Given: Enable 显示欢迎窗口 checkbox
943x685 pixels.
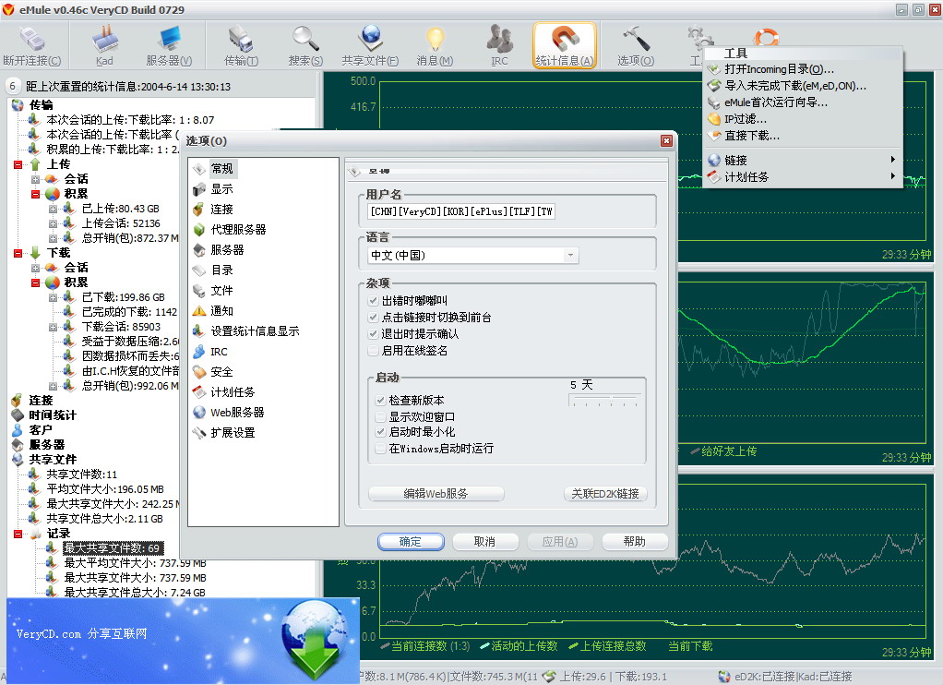Looking at the screenshot, I should 380,416.
